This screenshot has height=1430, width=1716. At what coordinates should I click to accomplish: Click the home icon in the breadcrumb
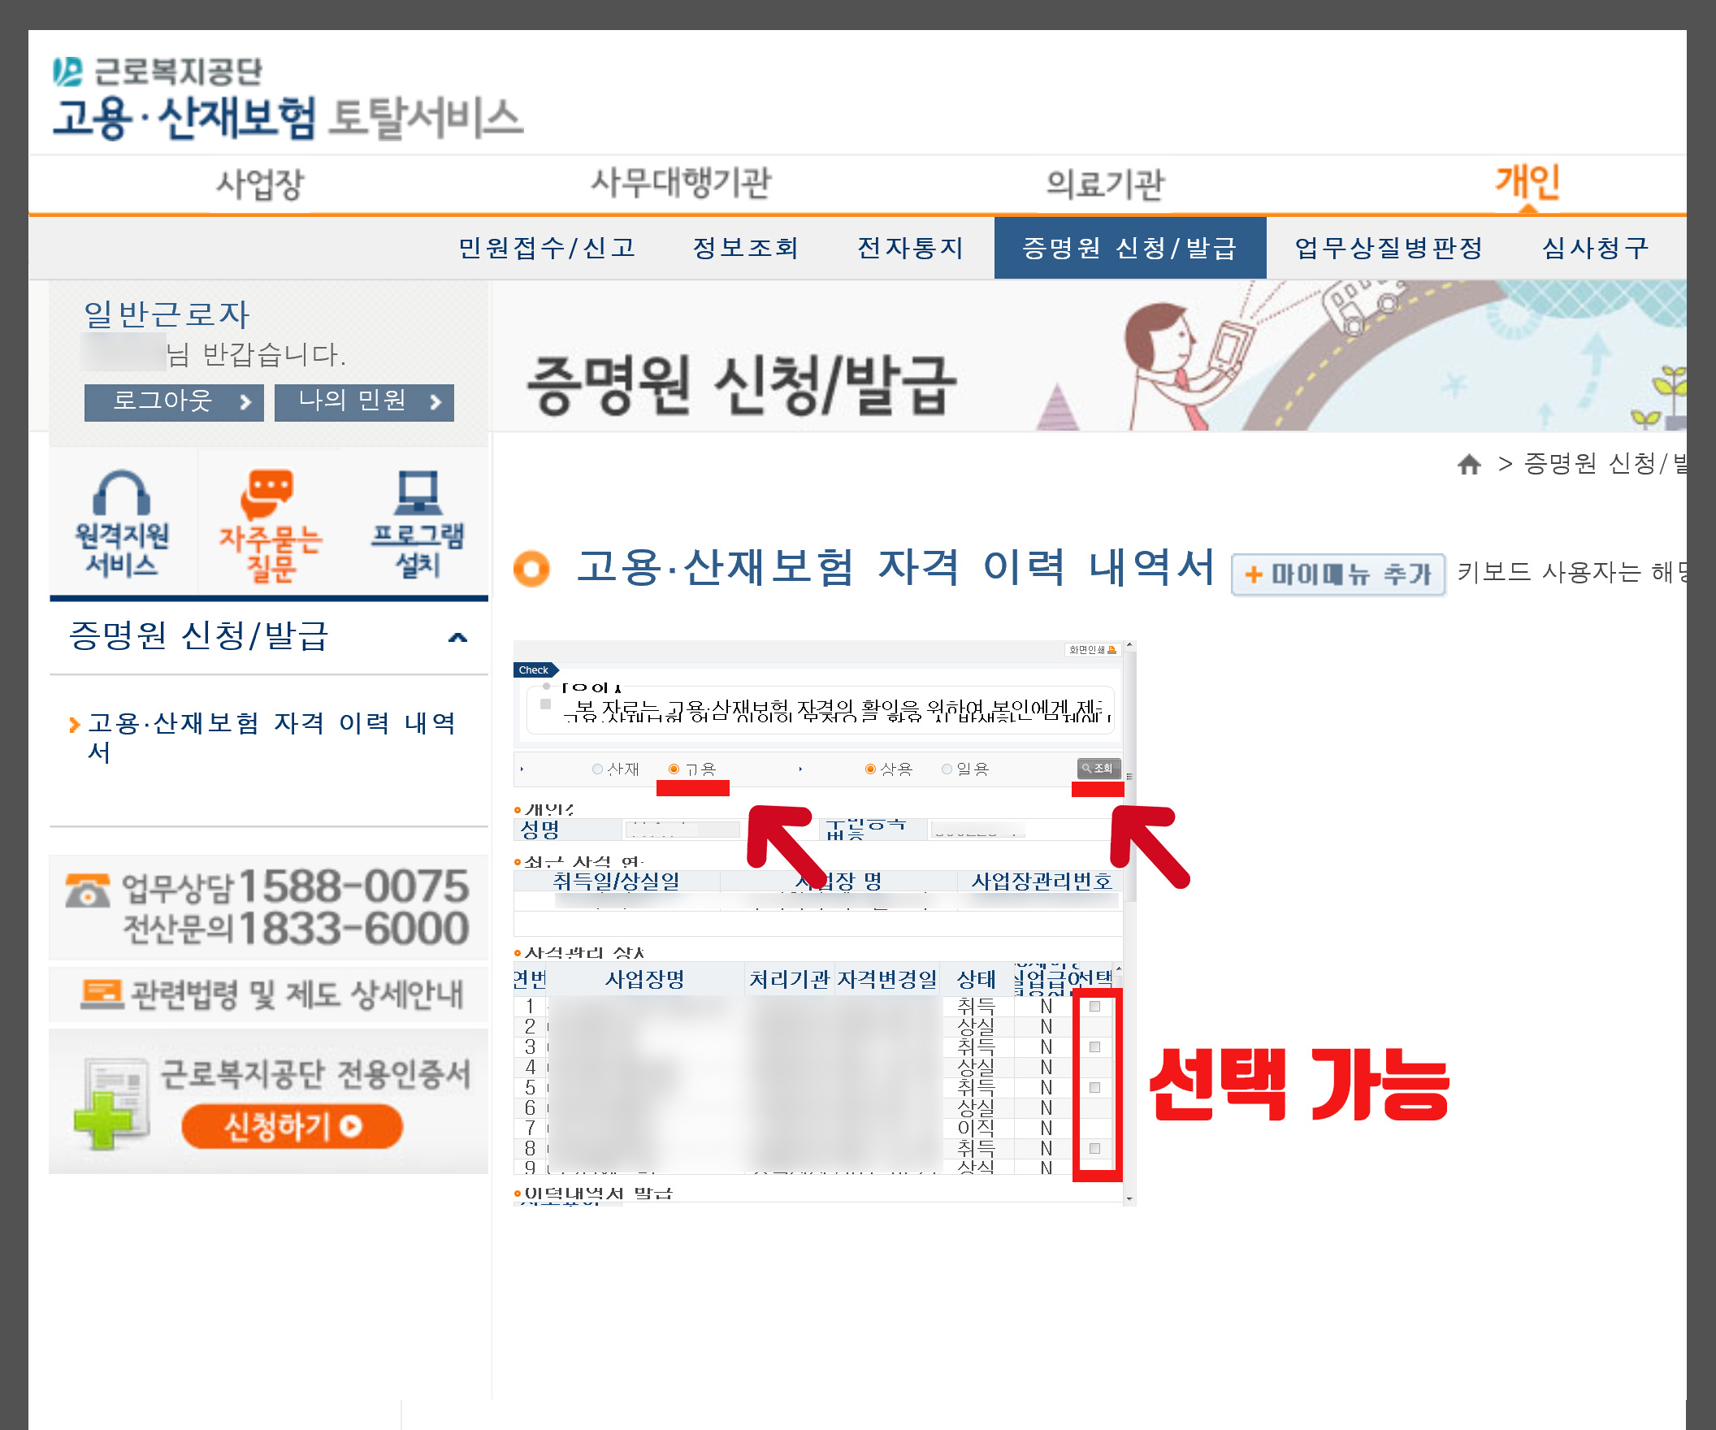(1468, 465)
